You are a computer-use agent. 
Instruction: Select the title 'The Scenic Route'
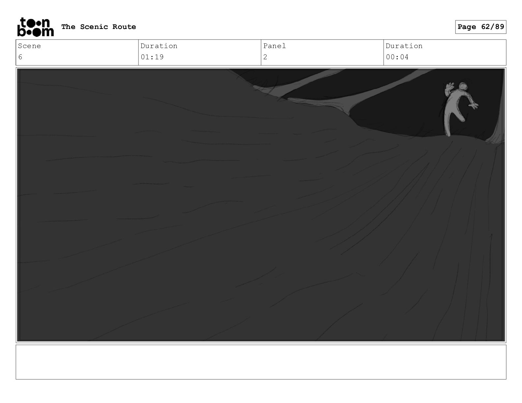pyautogui.click(x=99, y=27)
